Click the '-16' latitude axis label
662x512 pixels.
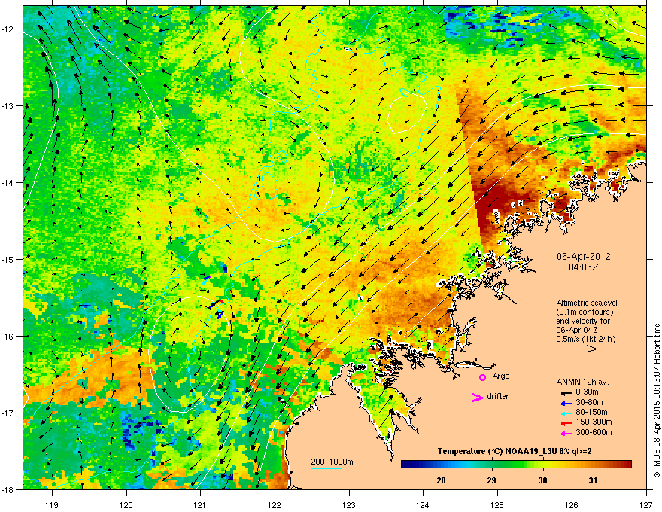tap(8, 337)
